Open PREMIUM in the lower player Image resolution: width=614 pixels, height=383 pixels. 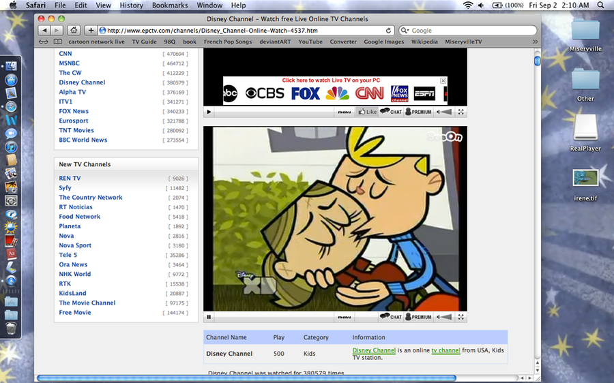pos(418,317)
